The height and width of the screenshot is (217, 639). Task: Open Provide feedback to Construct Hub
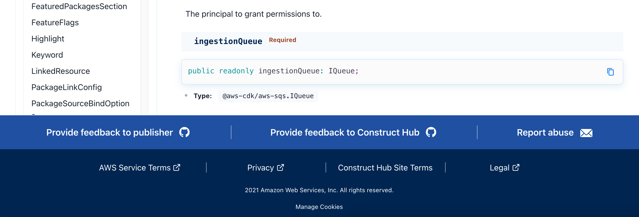(344, 132)
